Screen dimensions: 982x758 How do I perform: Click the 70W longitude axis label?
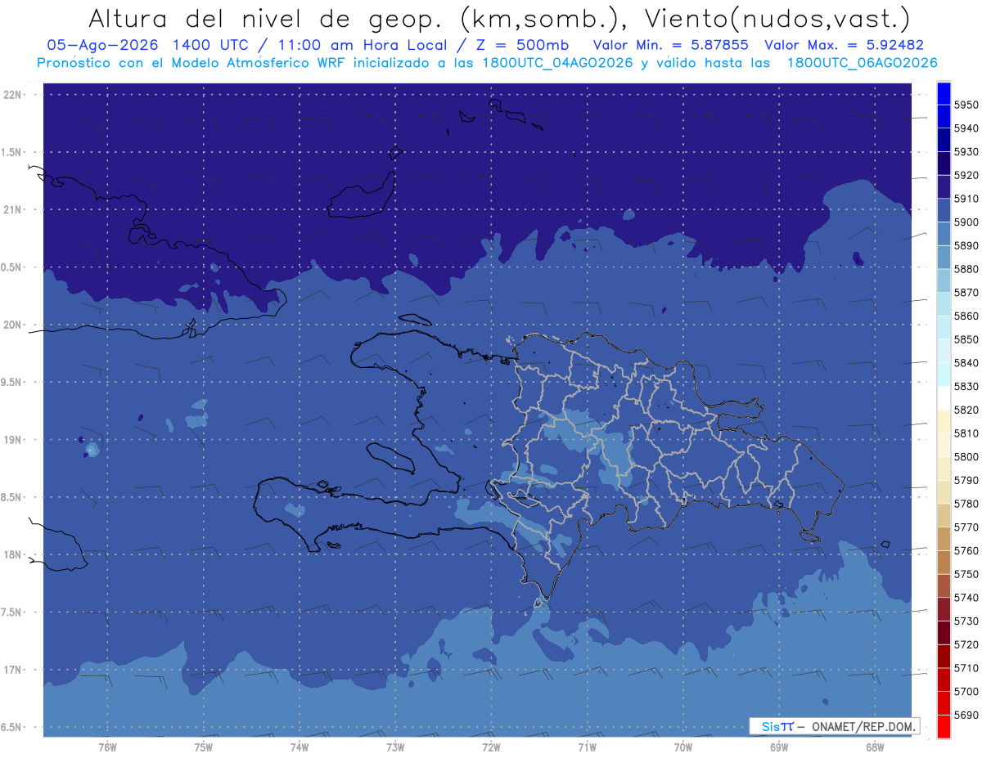[683, 747]
